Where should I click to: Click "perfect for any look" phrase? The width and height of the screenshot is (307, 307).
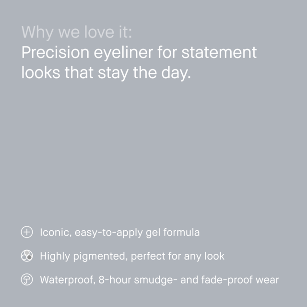(x=177, y=256)
